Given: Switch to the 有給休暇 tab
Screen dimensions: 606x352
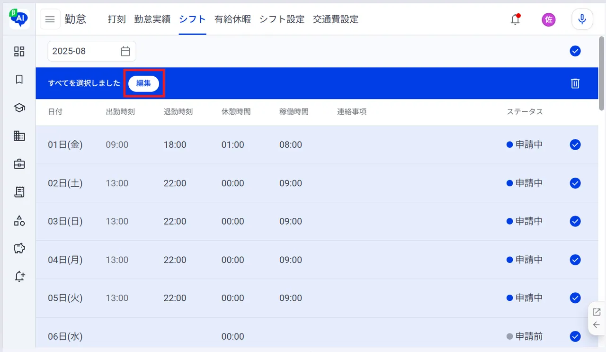Looking at the screenshot, I should point(232,19).
